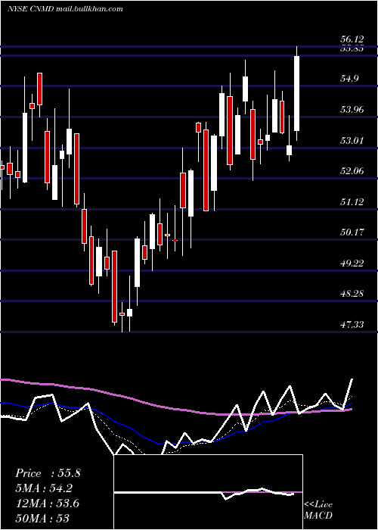378x530 pixels.
Task: Select the 53.01 price axis label
Action: (x=352, y=140)
